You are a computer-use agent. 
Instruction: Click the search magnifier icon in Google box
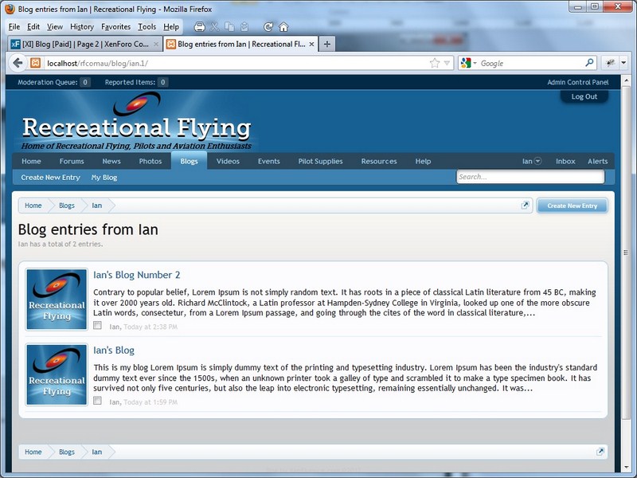589,63
